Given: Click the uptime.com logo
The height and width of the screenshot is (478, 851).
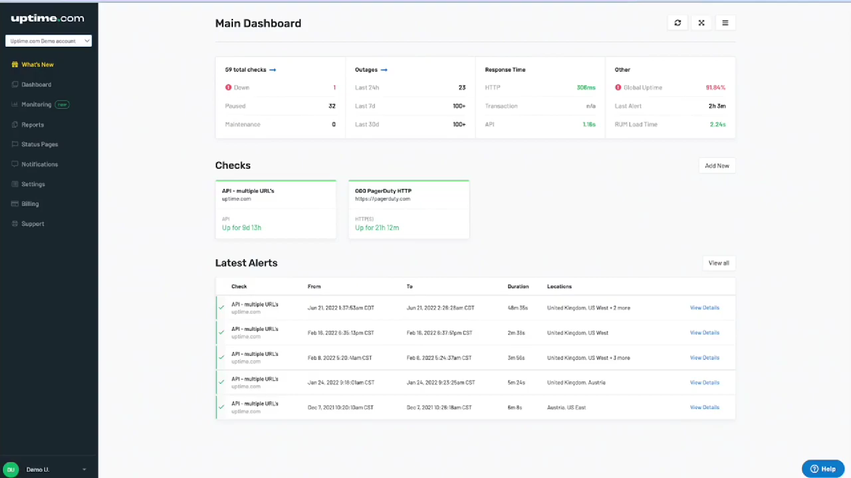Looking at the screenshot, I should click(x=47, y=19).
